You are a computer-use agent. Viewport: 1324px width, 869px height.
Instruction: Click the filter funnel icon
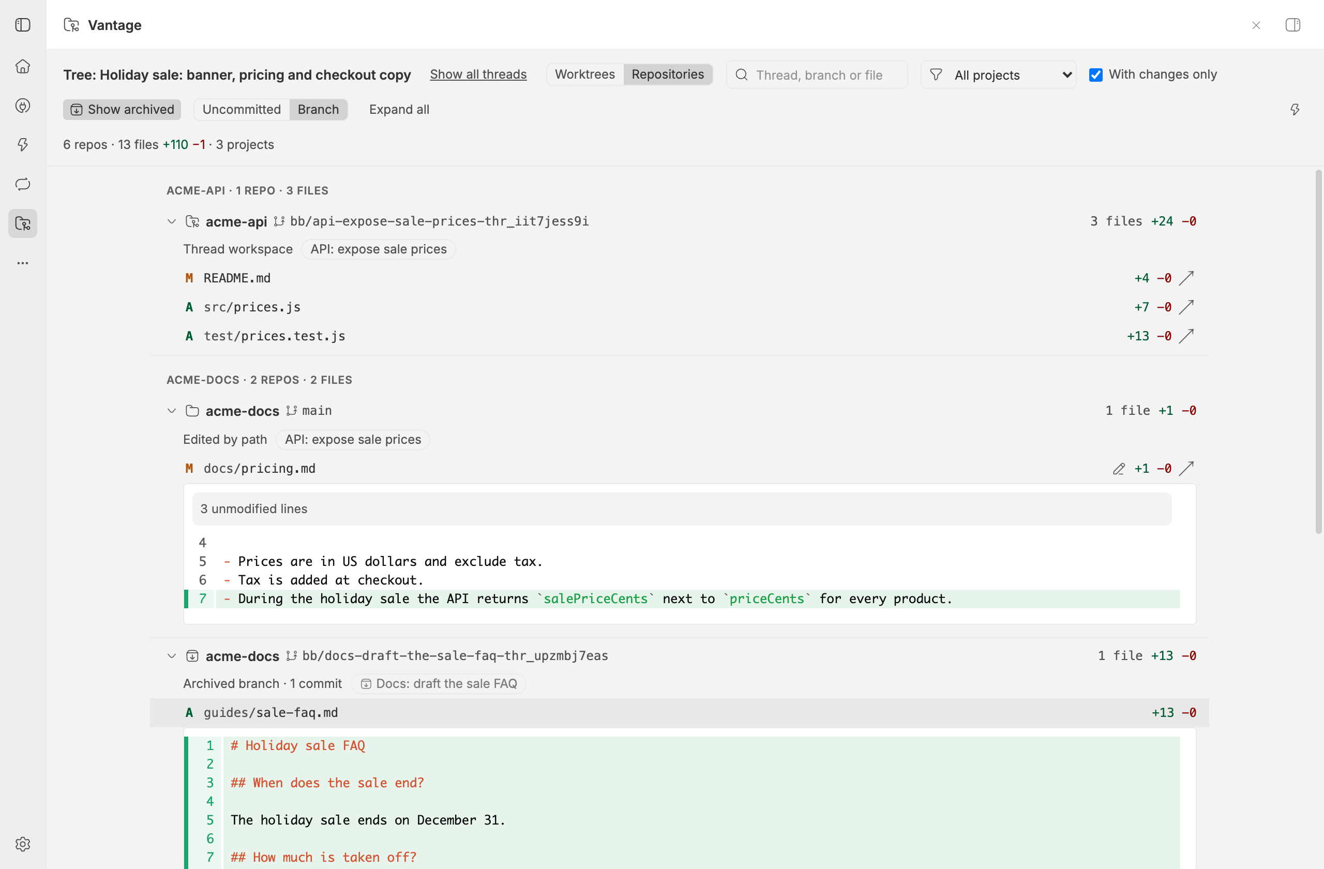pos(936,74)
